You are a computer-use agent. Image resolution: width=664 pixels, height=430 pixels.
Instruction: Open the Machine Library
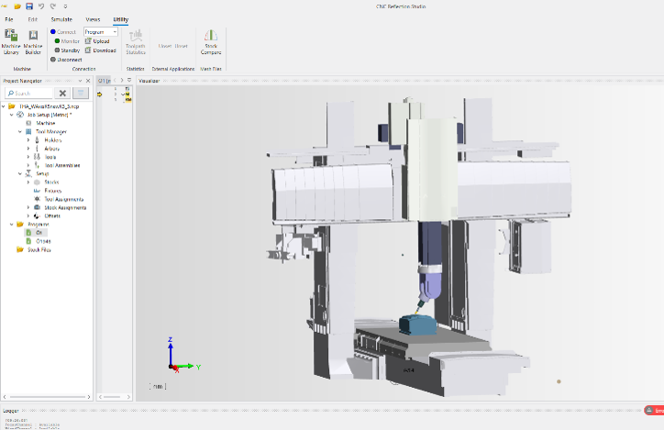(11, 41)
